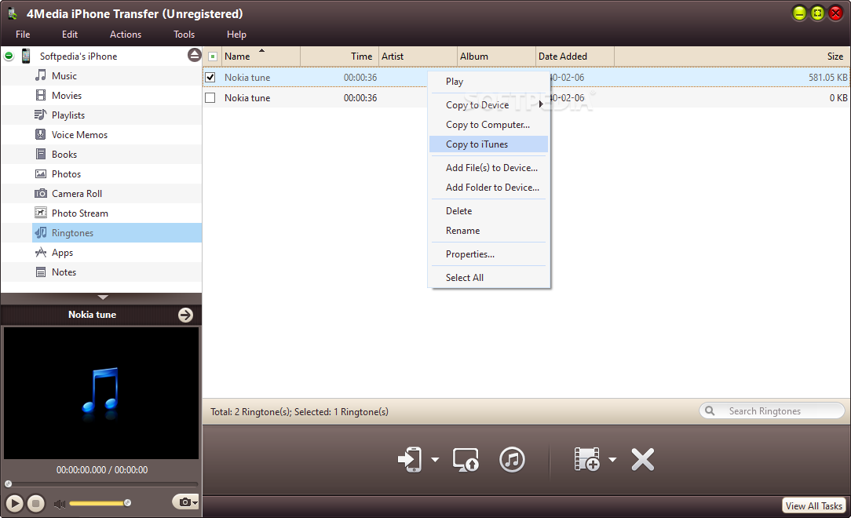
Task: Open the Edit menu
Action: [69, 35]
